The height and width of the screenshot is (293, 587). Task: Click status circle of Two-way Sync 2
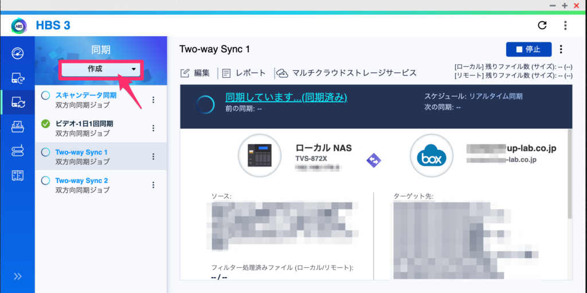click(x=45, y=180)
